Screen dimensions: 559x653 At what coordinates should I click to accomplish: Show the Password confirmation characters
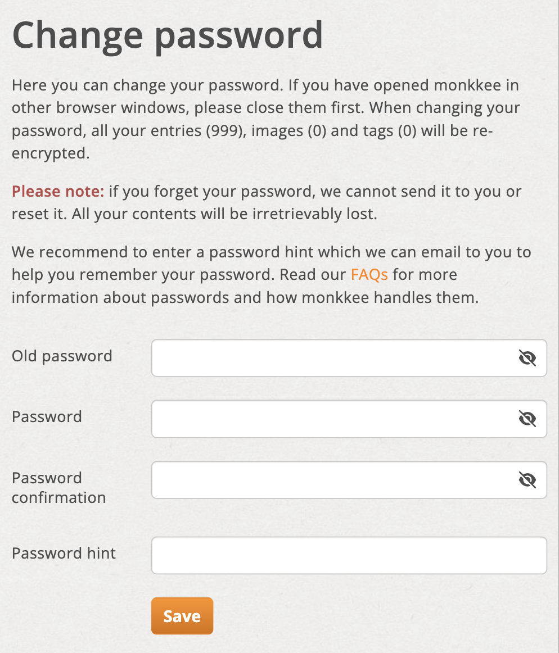coord(528,480)
